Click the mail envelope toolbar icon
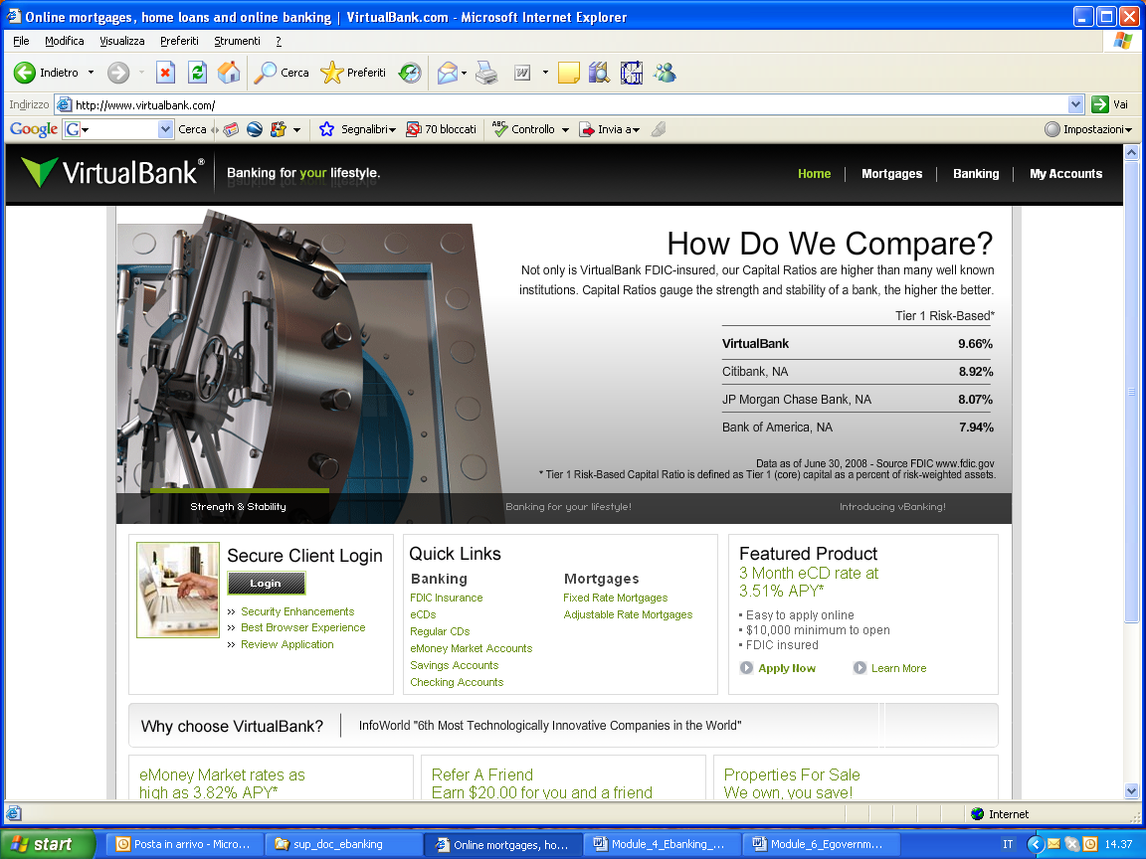Screen dimensions: 1146x859 click(448, 73)
